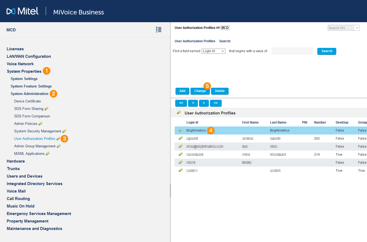367x242 pixels.
Task: Click the shared-record icon in the row with number 214
Action: (x=181, y=154)
